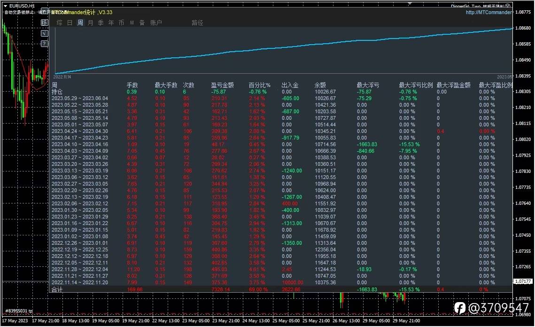Click the partly hidden top icon beside the panel title
This screenshot has width=535, height=327.
tap(44, 11)
